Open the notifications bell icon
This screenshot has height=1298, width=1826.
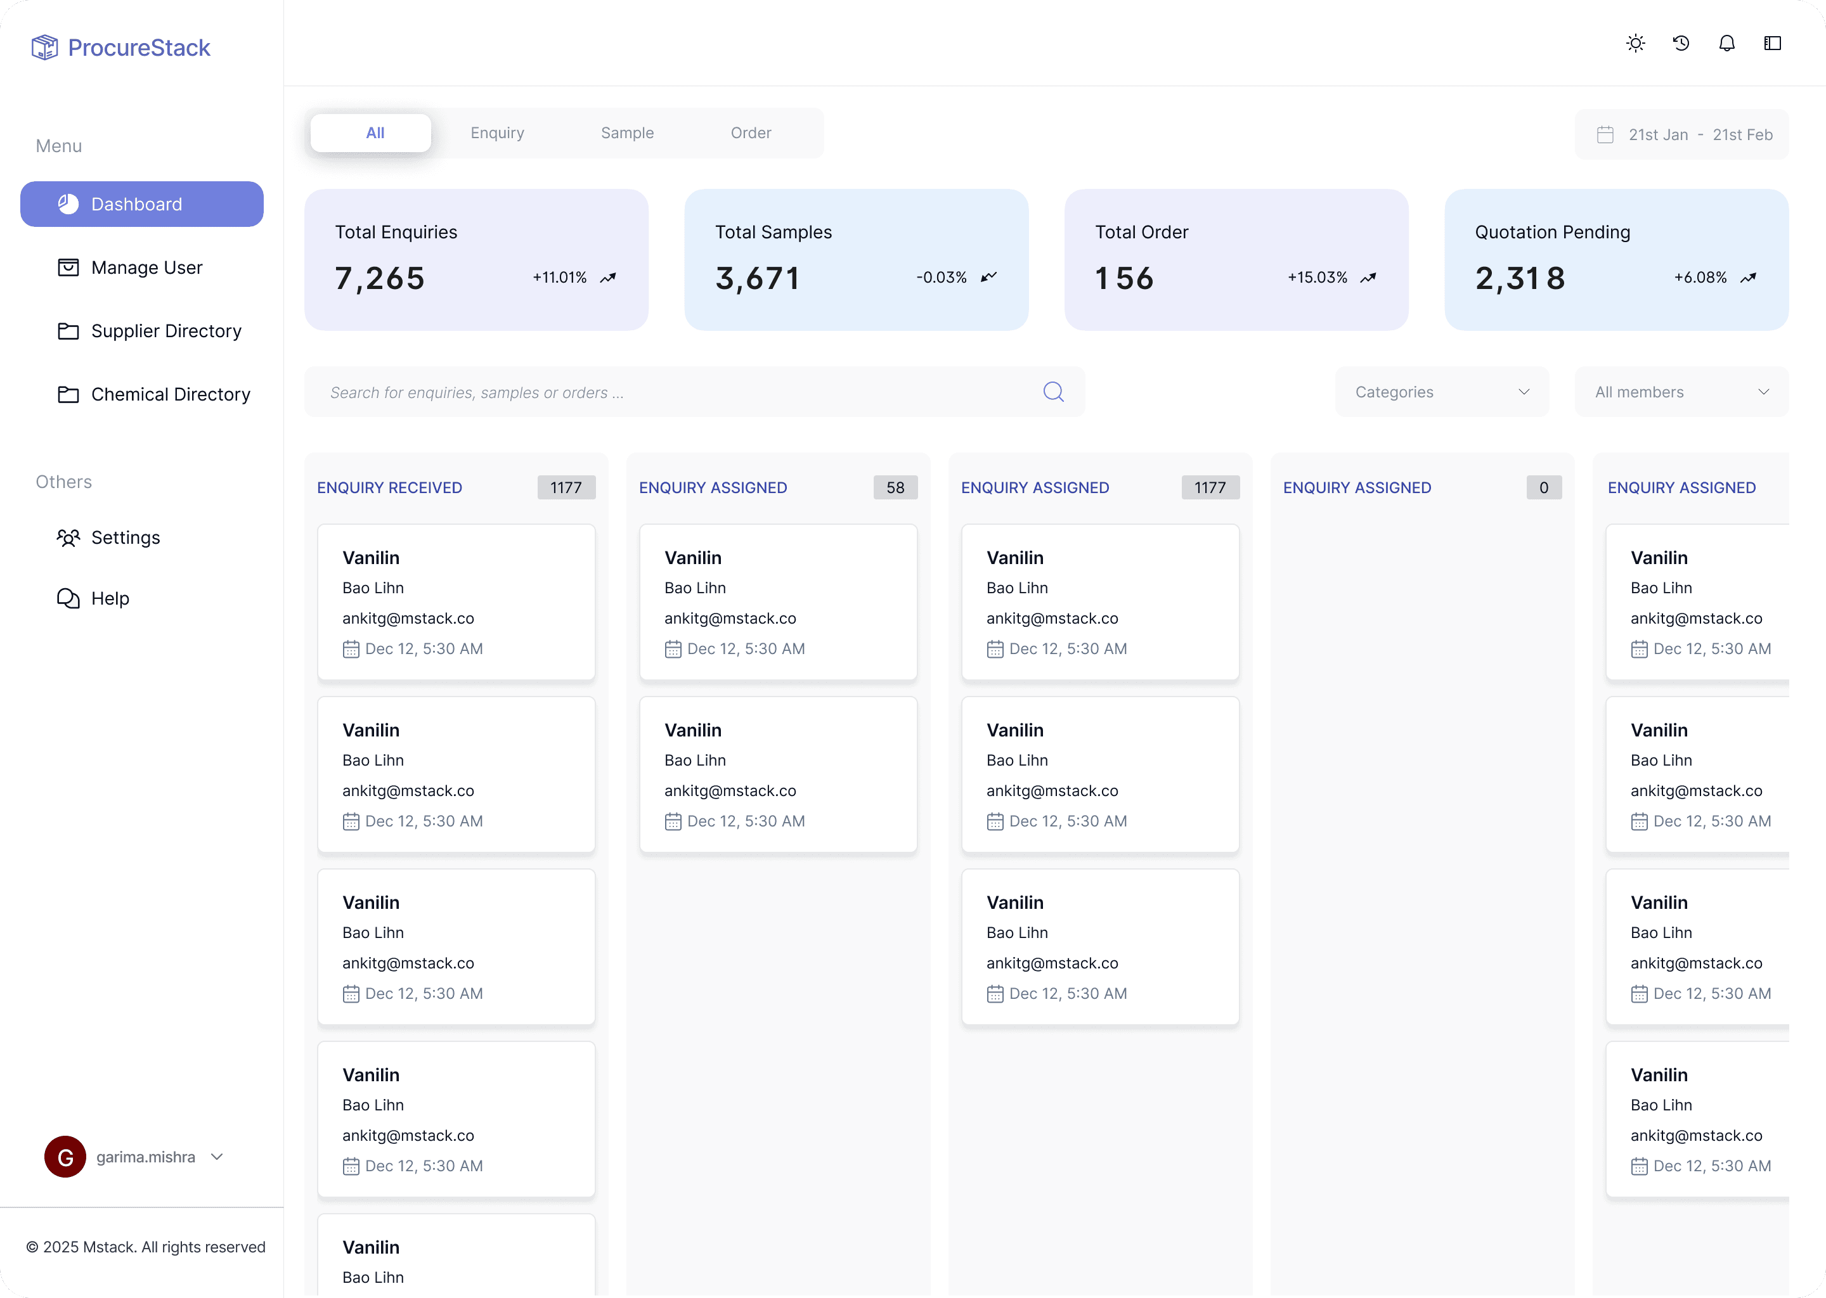(x=1727, y=43)
